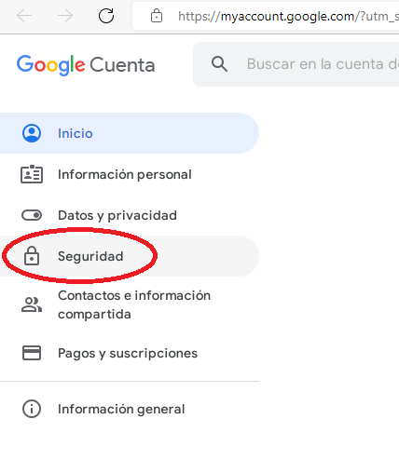The height and width of the screenshot is (473, 399).
Task: Click the people icon for Contactos
Action: [32, 304]
